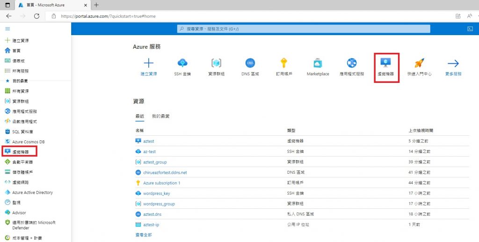Open the hamburger portal menu

tap(7, 29)
